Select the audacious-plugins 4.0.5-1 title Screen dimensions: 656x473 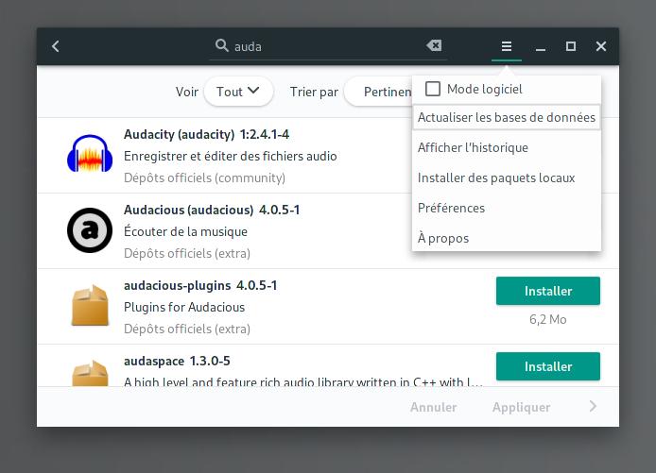[200, 285]
